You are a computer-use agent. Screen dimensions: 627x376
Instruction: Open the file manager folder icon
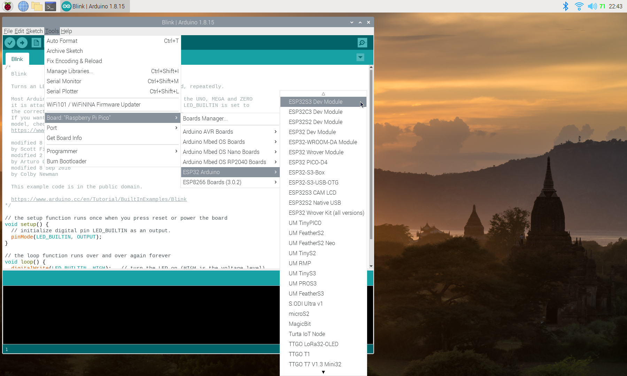(37, 6)
